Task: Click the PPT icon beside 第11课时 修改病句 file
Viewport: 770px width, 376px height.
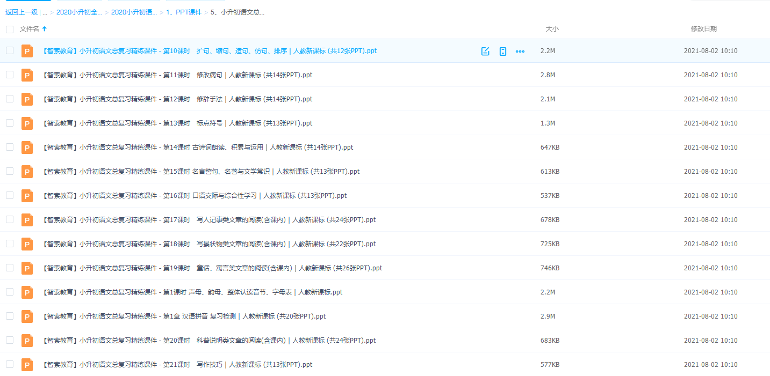Action: tap(27, 75)
